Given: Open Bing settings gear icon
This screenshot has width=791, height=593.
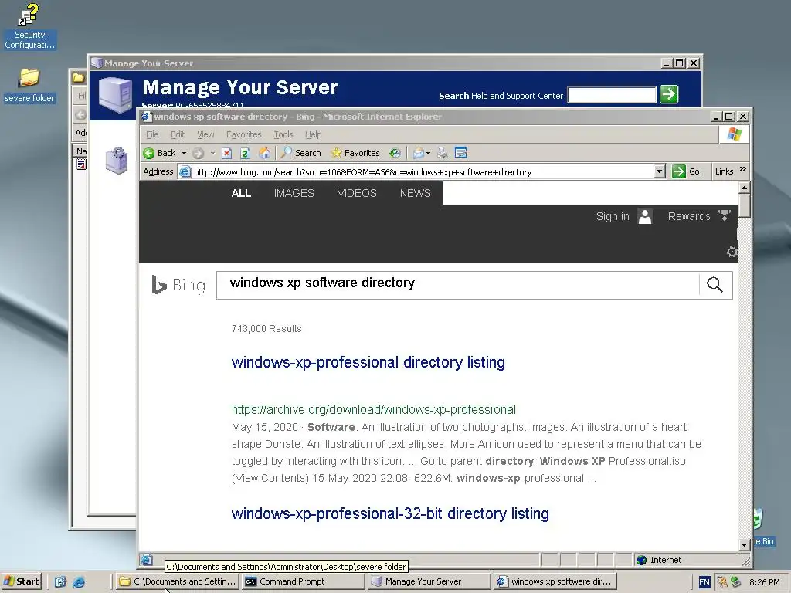Looking at the screenshot, I should pos(732,252).
